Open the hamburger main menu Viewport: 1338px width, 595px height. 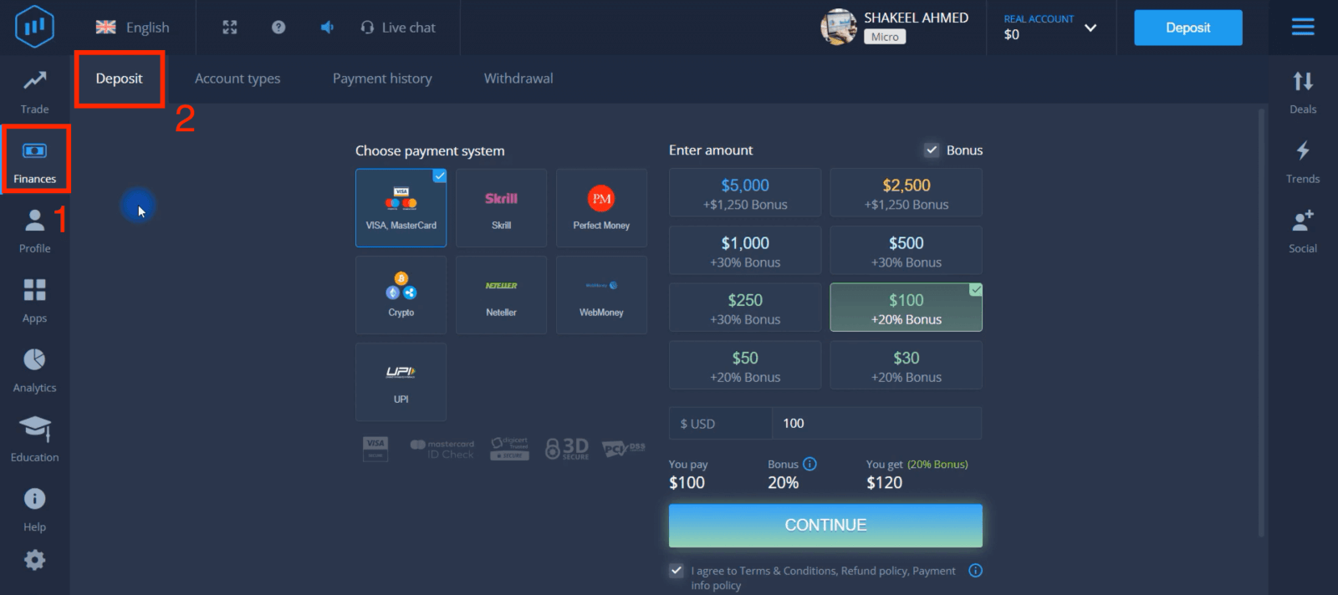point(1302,28)
